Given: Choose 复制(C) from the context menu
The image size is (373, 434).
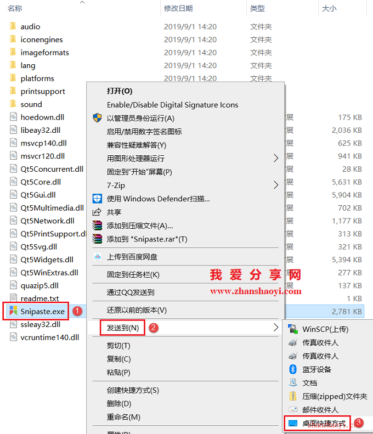Looking at the screenshot, I should click(x=118, y=359).
